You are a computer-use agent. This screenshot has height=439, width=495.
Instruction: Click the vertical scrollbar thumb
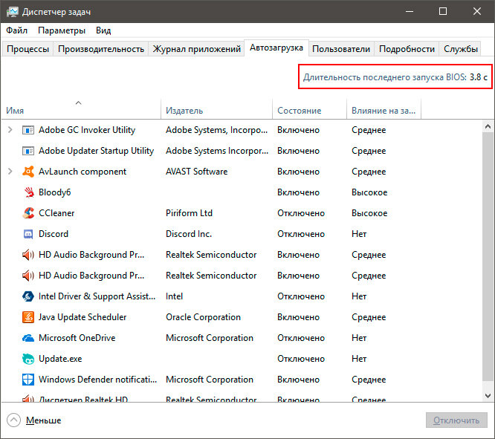point(488,256)
